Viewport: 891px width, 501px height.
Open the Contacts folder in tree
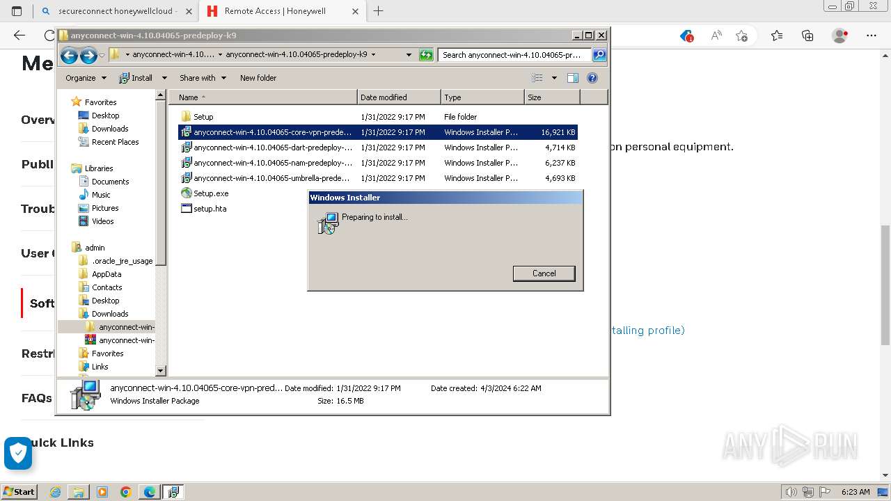click(x=107, y=287)
